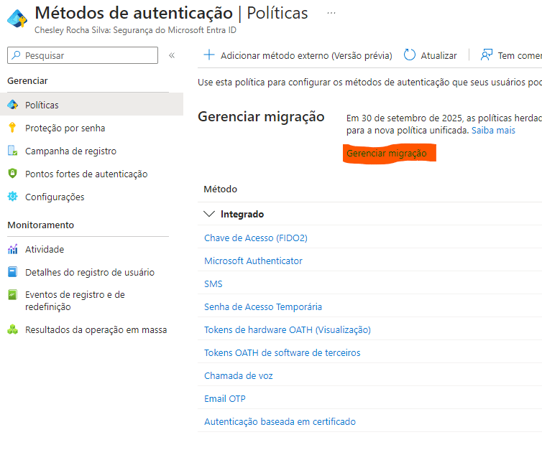Open the Microsoft Authenticator method
Screen dimensions: 542x450
pyautogui.click(x=253, y=261)
